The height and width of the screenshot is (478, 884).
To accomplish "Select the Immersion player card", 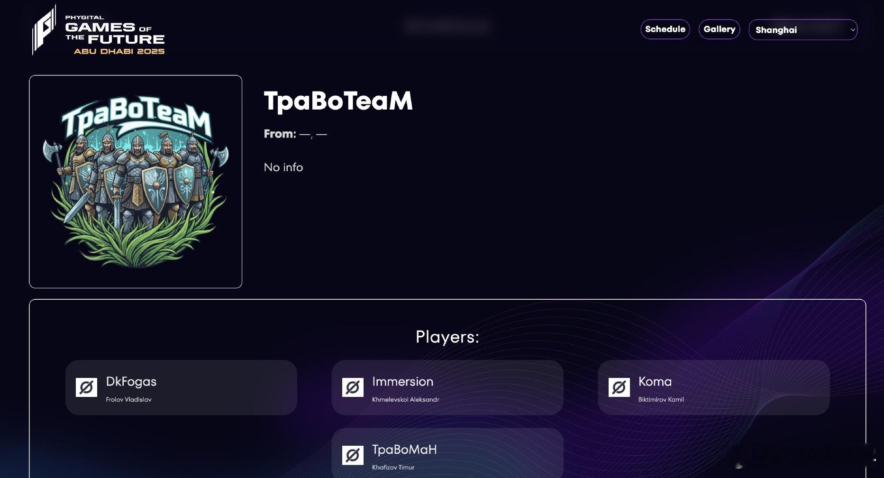I will 447,387.
